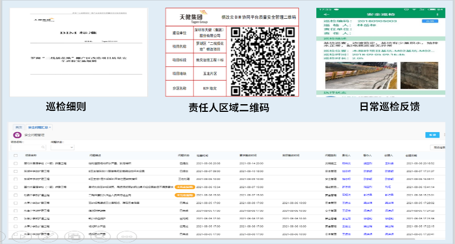The image size is (455, 244).
Task: Check the row inspected 2021-08-06 10:00
Action: tap(16, 179)
